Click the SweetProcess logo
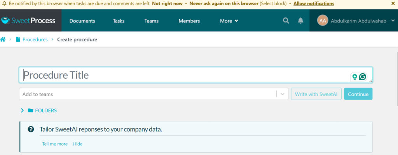Viewport: 398px width, 155px height. pyautogui.click(x=28, y=21)
